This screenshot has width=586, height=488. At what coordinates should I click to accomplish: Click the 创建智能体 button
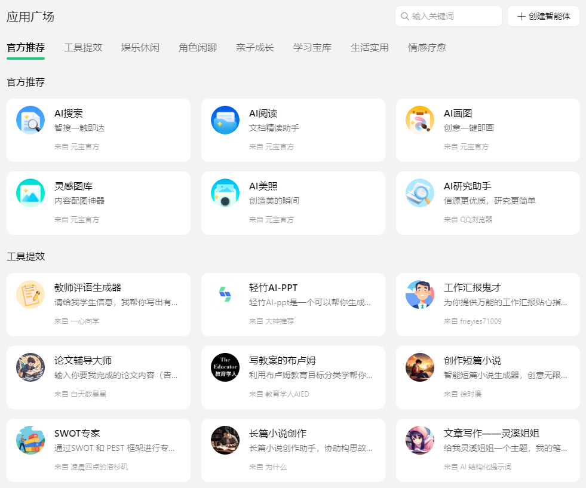pos(542,16)
